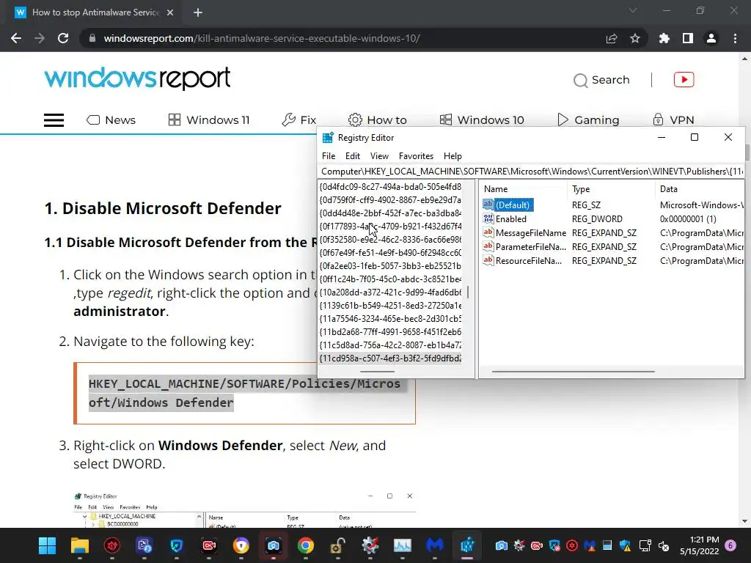Open the site's YouTube icon
Screen dimensions: 751x563
[684, 79]
